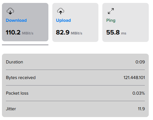Click the 110.2 MBit/s download value

(x=20, y=33)
